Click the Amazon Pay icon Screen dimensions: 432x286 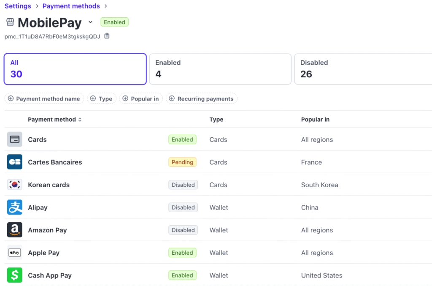tap(14, 230)
